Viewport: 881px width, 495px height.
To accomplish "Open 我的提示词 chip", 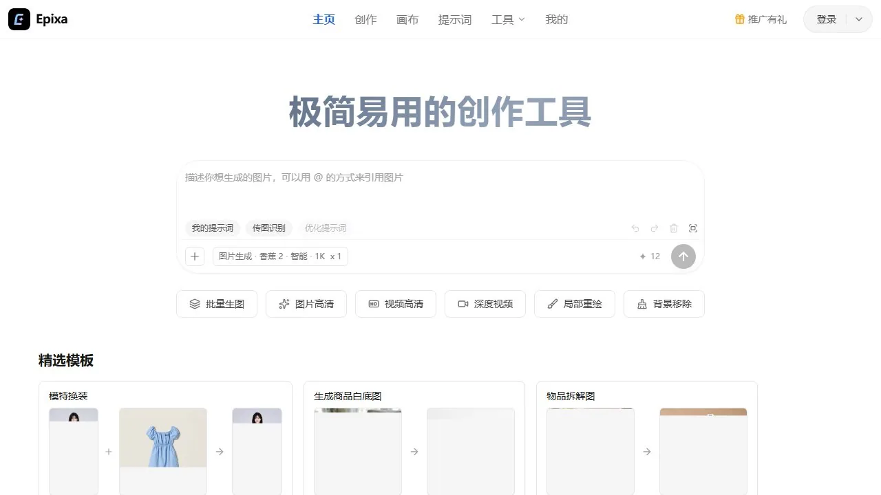I will click(x=212, y=228).
